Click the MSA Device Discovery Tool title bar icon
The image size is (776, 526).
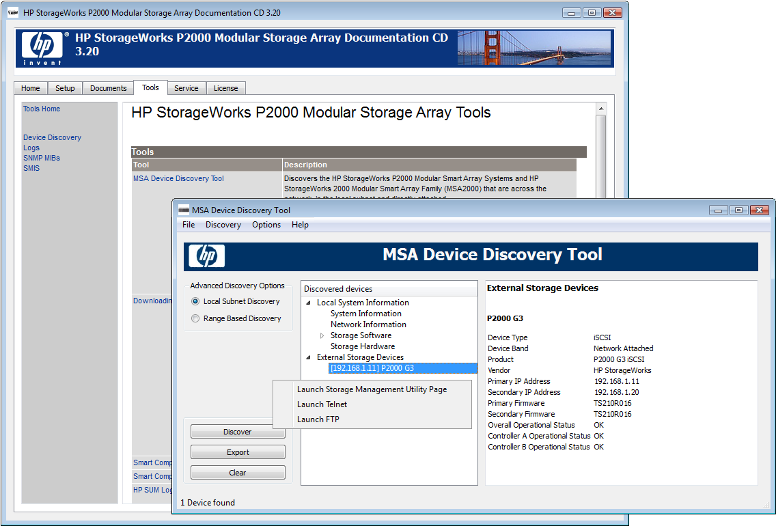click(x=184, y=210)
